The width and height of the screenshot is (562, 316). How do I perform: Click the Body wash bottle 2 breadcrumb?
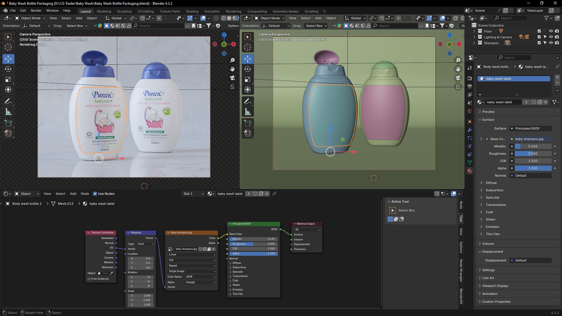(27, 204)
